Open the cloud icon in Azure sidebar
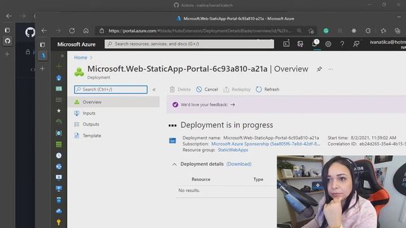The height and width of the screenshot is (228, 406). pos(59,211)
